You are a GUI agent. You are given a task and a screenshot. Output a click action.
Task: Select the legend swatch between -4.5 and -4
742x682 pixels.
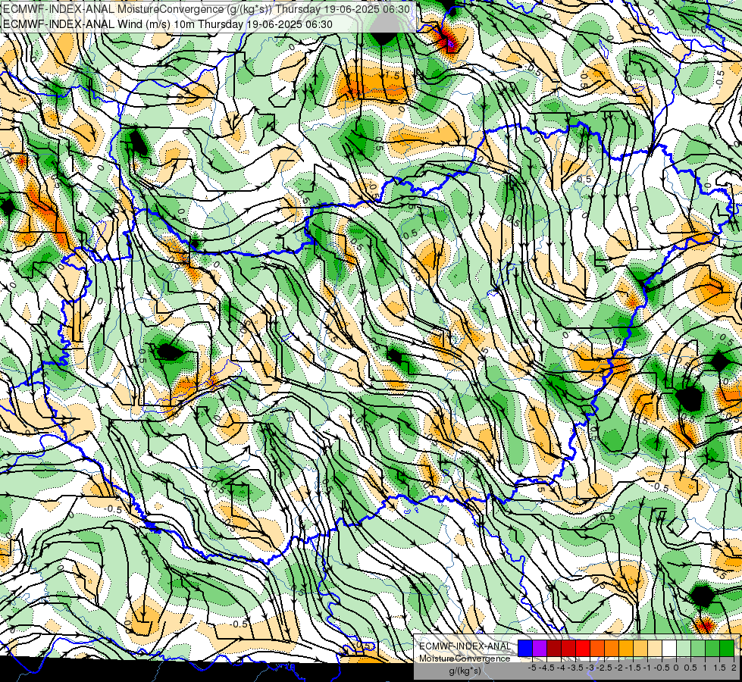tap(554, 649)
